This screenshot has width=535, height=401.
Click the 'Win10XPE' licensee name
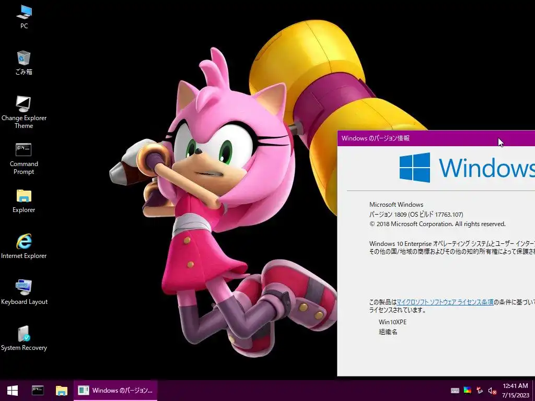(392, 322)
